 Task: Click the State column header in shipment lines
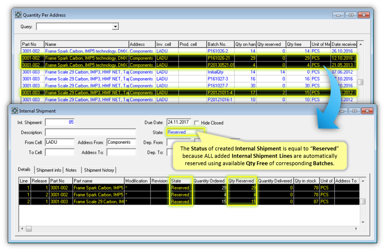point(181,181)
